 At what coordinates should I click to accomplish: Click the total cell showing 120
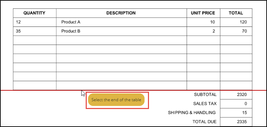pyautogui.click(x=236, y=22)
